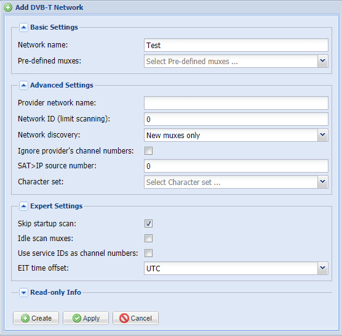Collapse the Expert Settings section arrow
Screen dimensions: 342x336
pos(23,206)
